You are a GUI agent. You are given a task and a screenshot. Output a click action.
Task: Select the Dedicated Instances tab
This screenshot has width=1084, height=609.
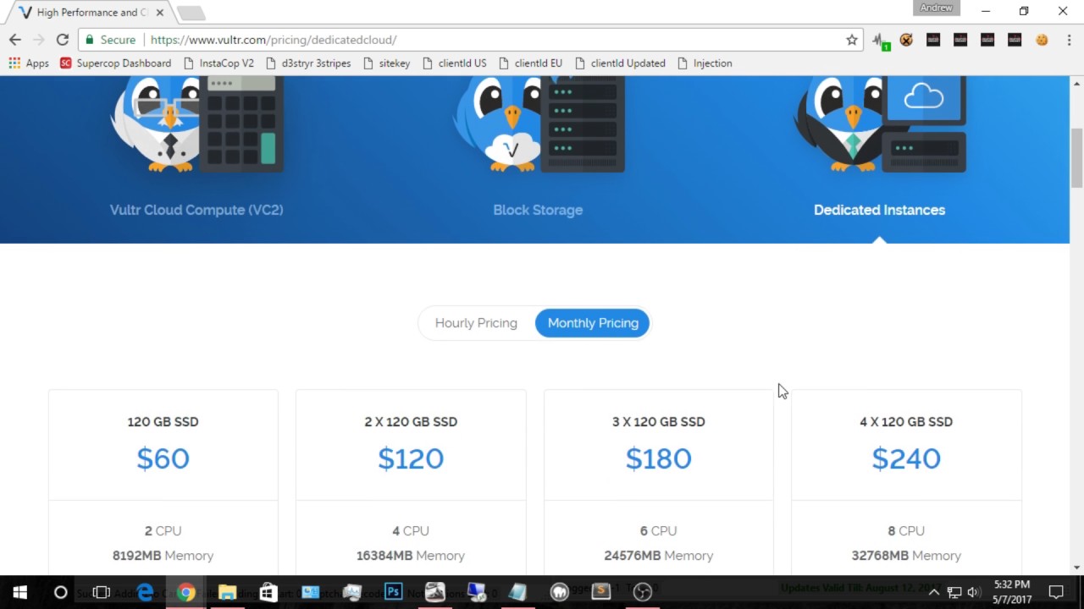pos(879,210)
